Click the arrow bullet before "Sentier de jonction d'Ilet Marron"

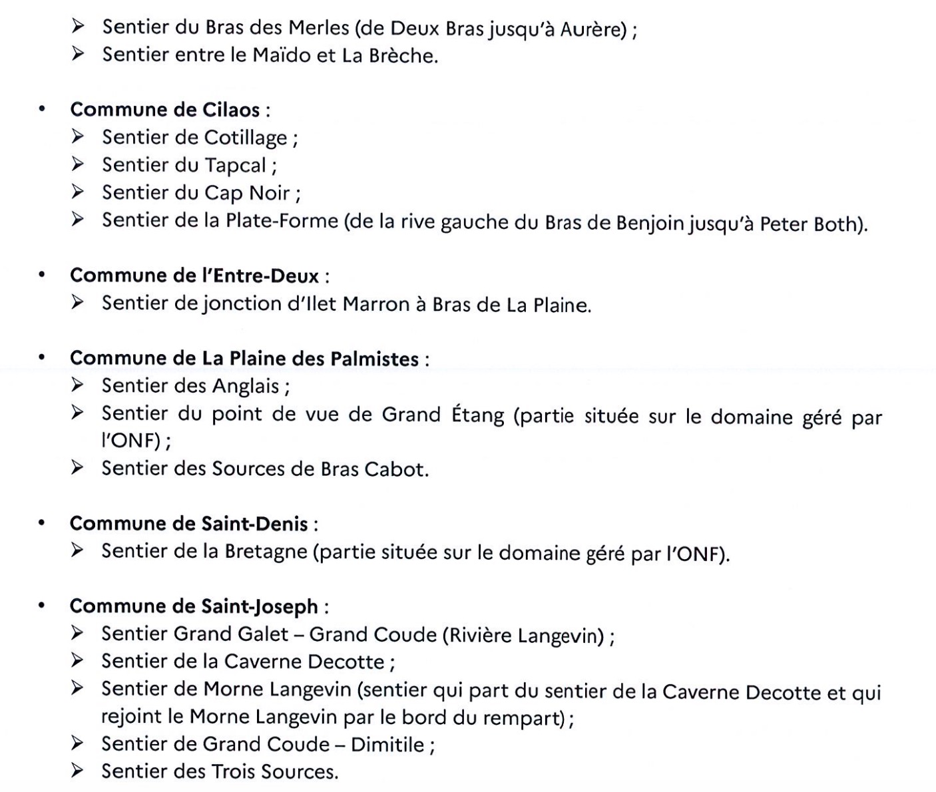click(x=79, y=303)
